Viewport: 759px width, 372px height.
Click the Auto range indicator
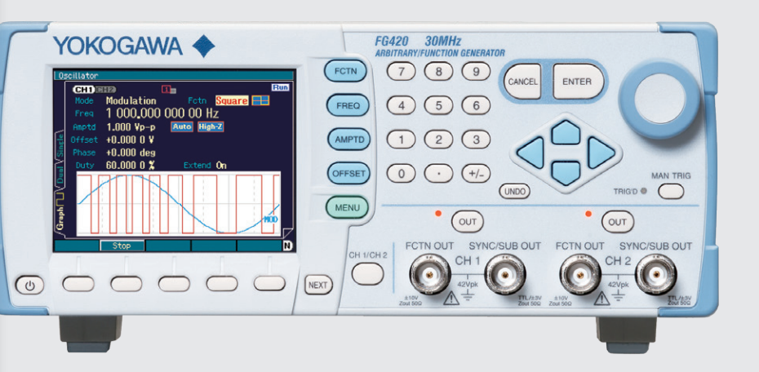(182, 126)
